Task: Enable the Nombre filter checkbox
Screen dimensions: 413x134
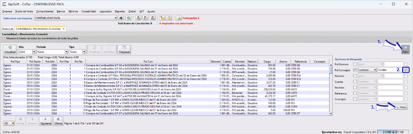Action: 355,88
